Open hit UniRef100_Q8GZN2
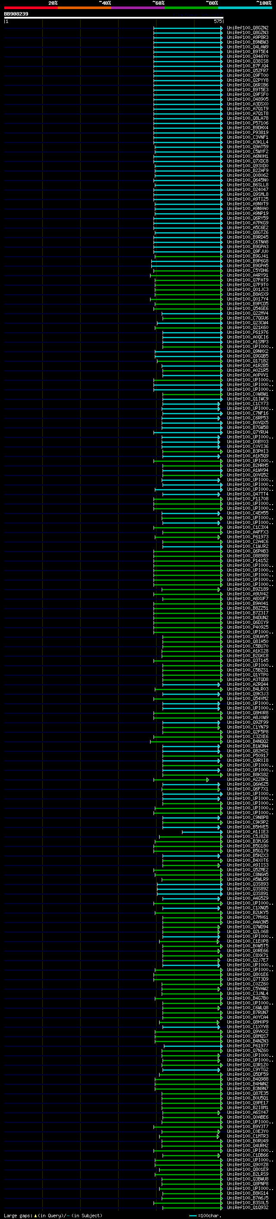This screenshot has width=276, height=1219. click(x=248, y=28)
